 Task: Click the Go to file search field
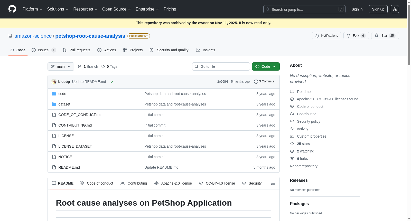pos(221,66)
